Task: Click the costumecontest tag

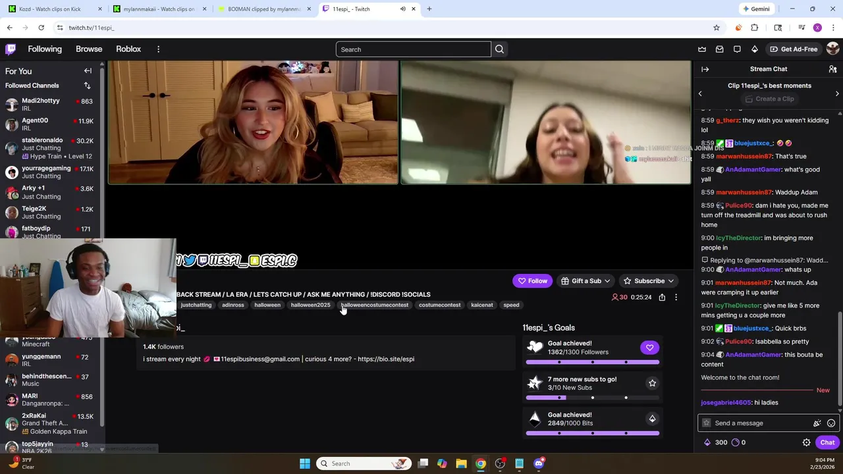Action: click(439, 305)
